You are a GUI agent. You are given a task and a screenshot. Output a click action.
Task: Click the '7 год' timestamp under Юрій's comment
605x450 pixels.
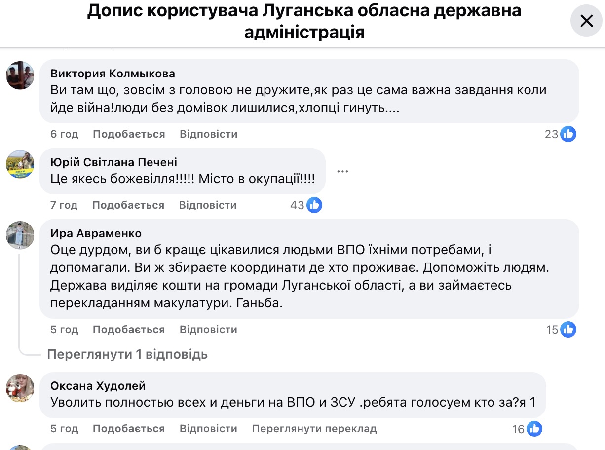(64, 205)
